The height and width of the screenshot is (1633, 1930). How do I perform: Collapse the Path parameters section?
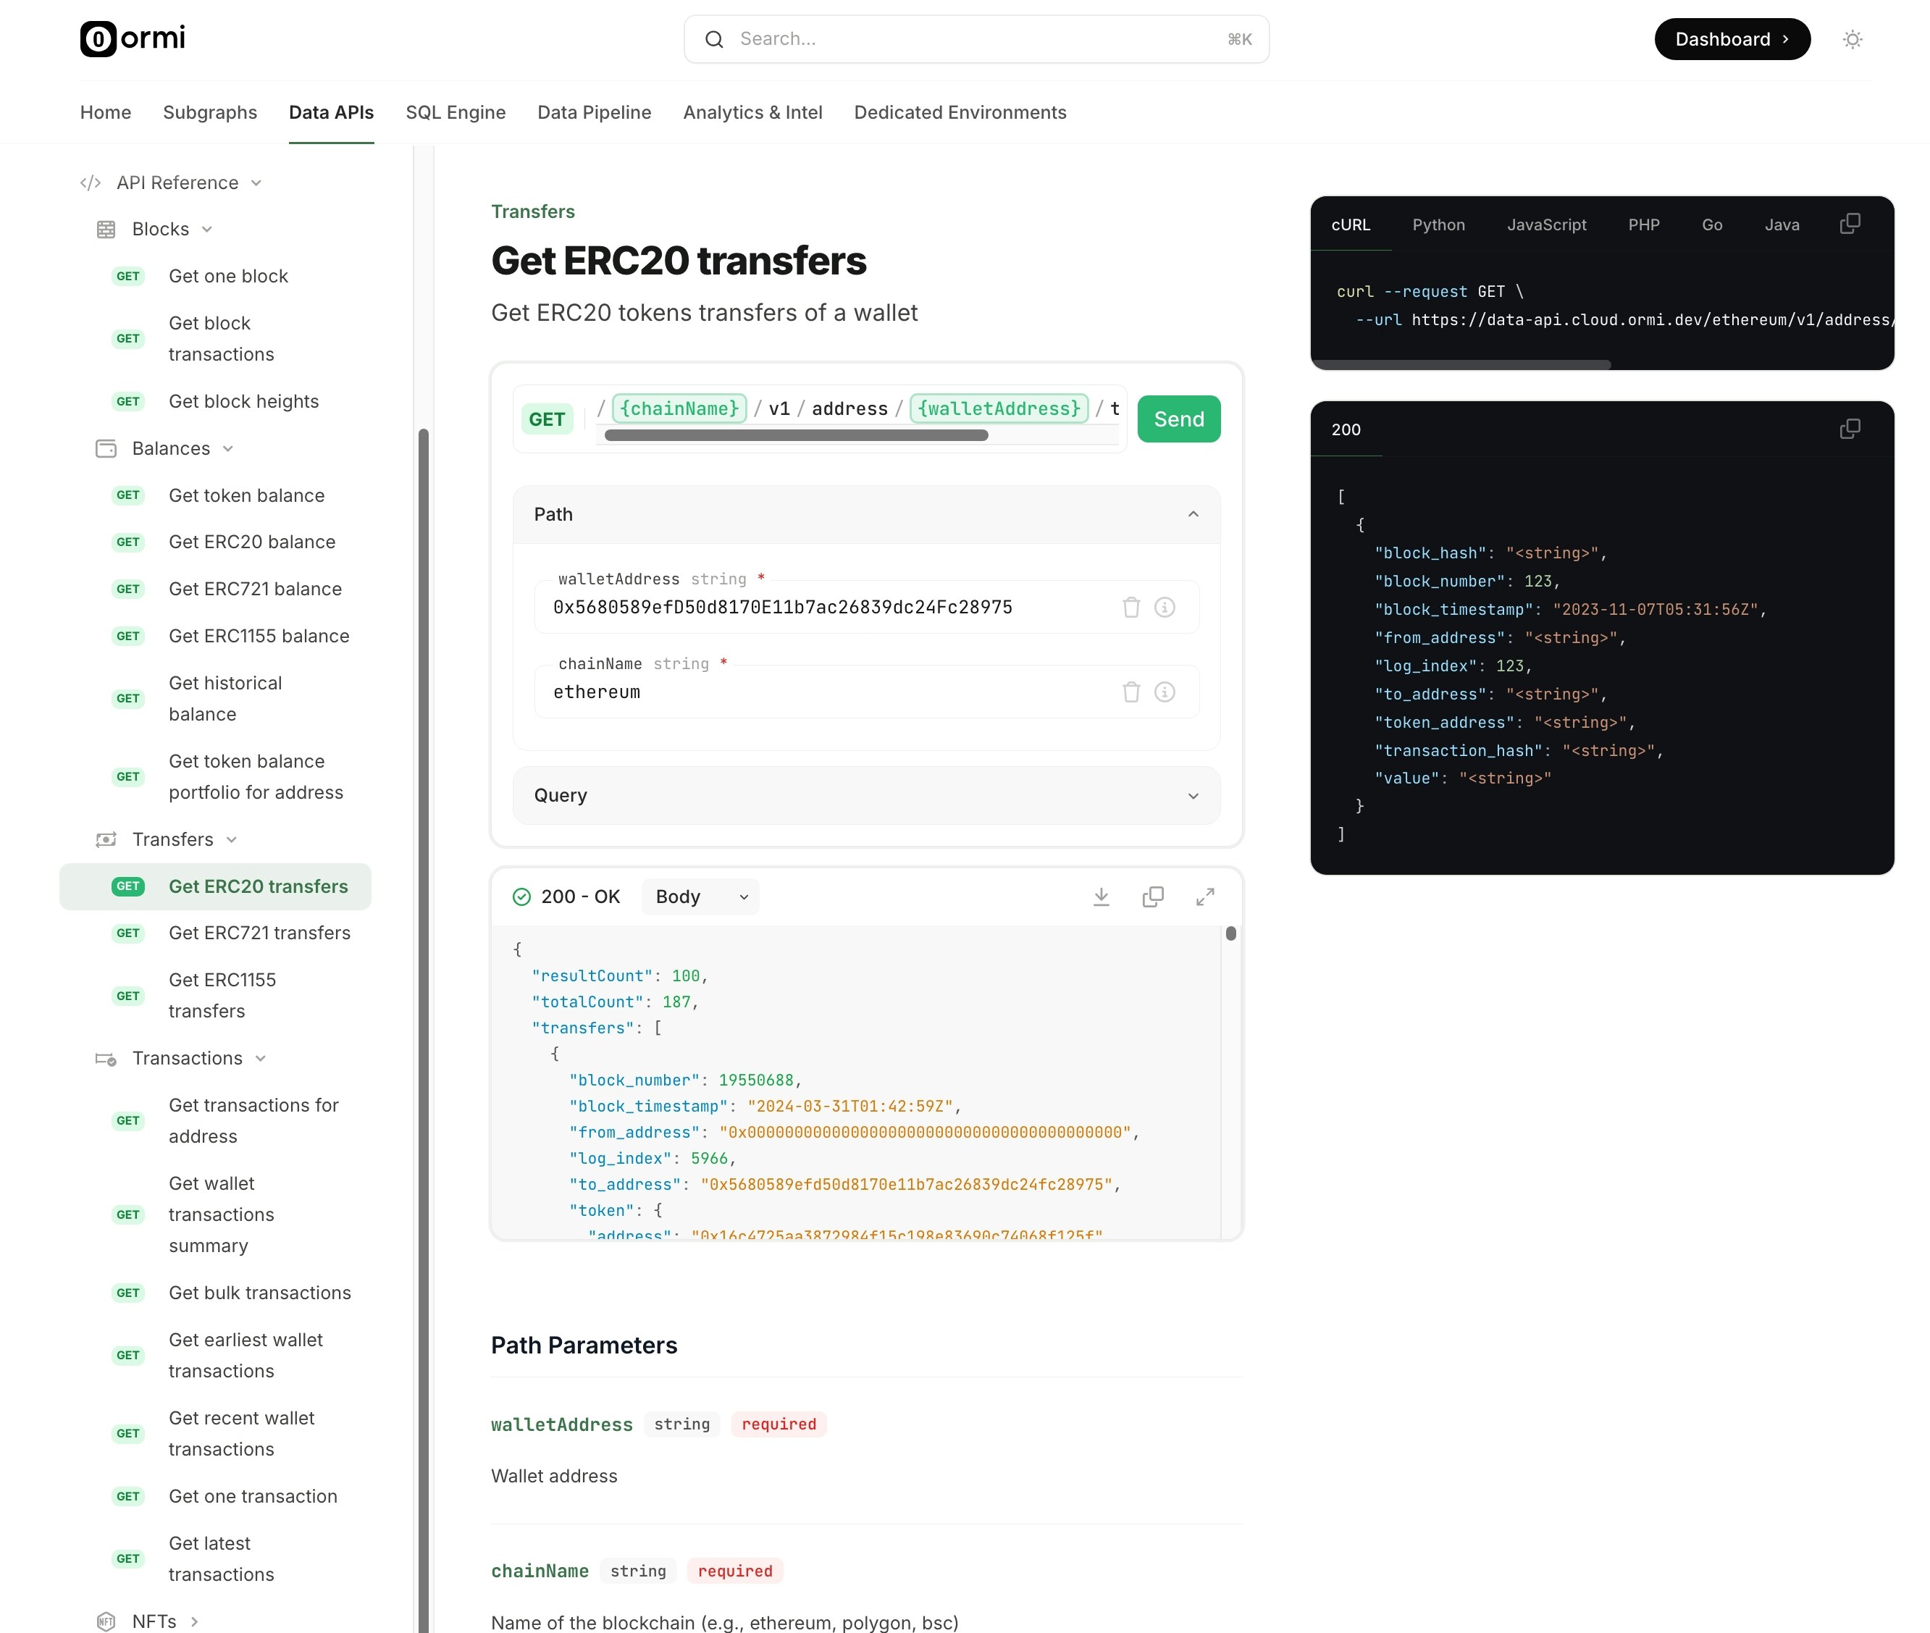pyautogui.click(x=1193, y=515)
